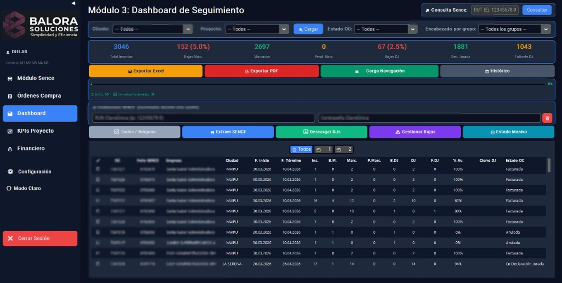Click Estado Masivo
This screenshot has height=283, width=562.
click(x=508, y=132)
